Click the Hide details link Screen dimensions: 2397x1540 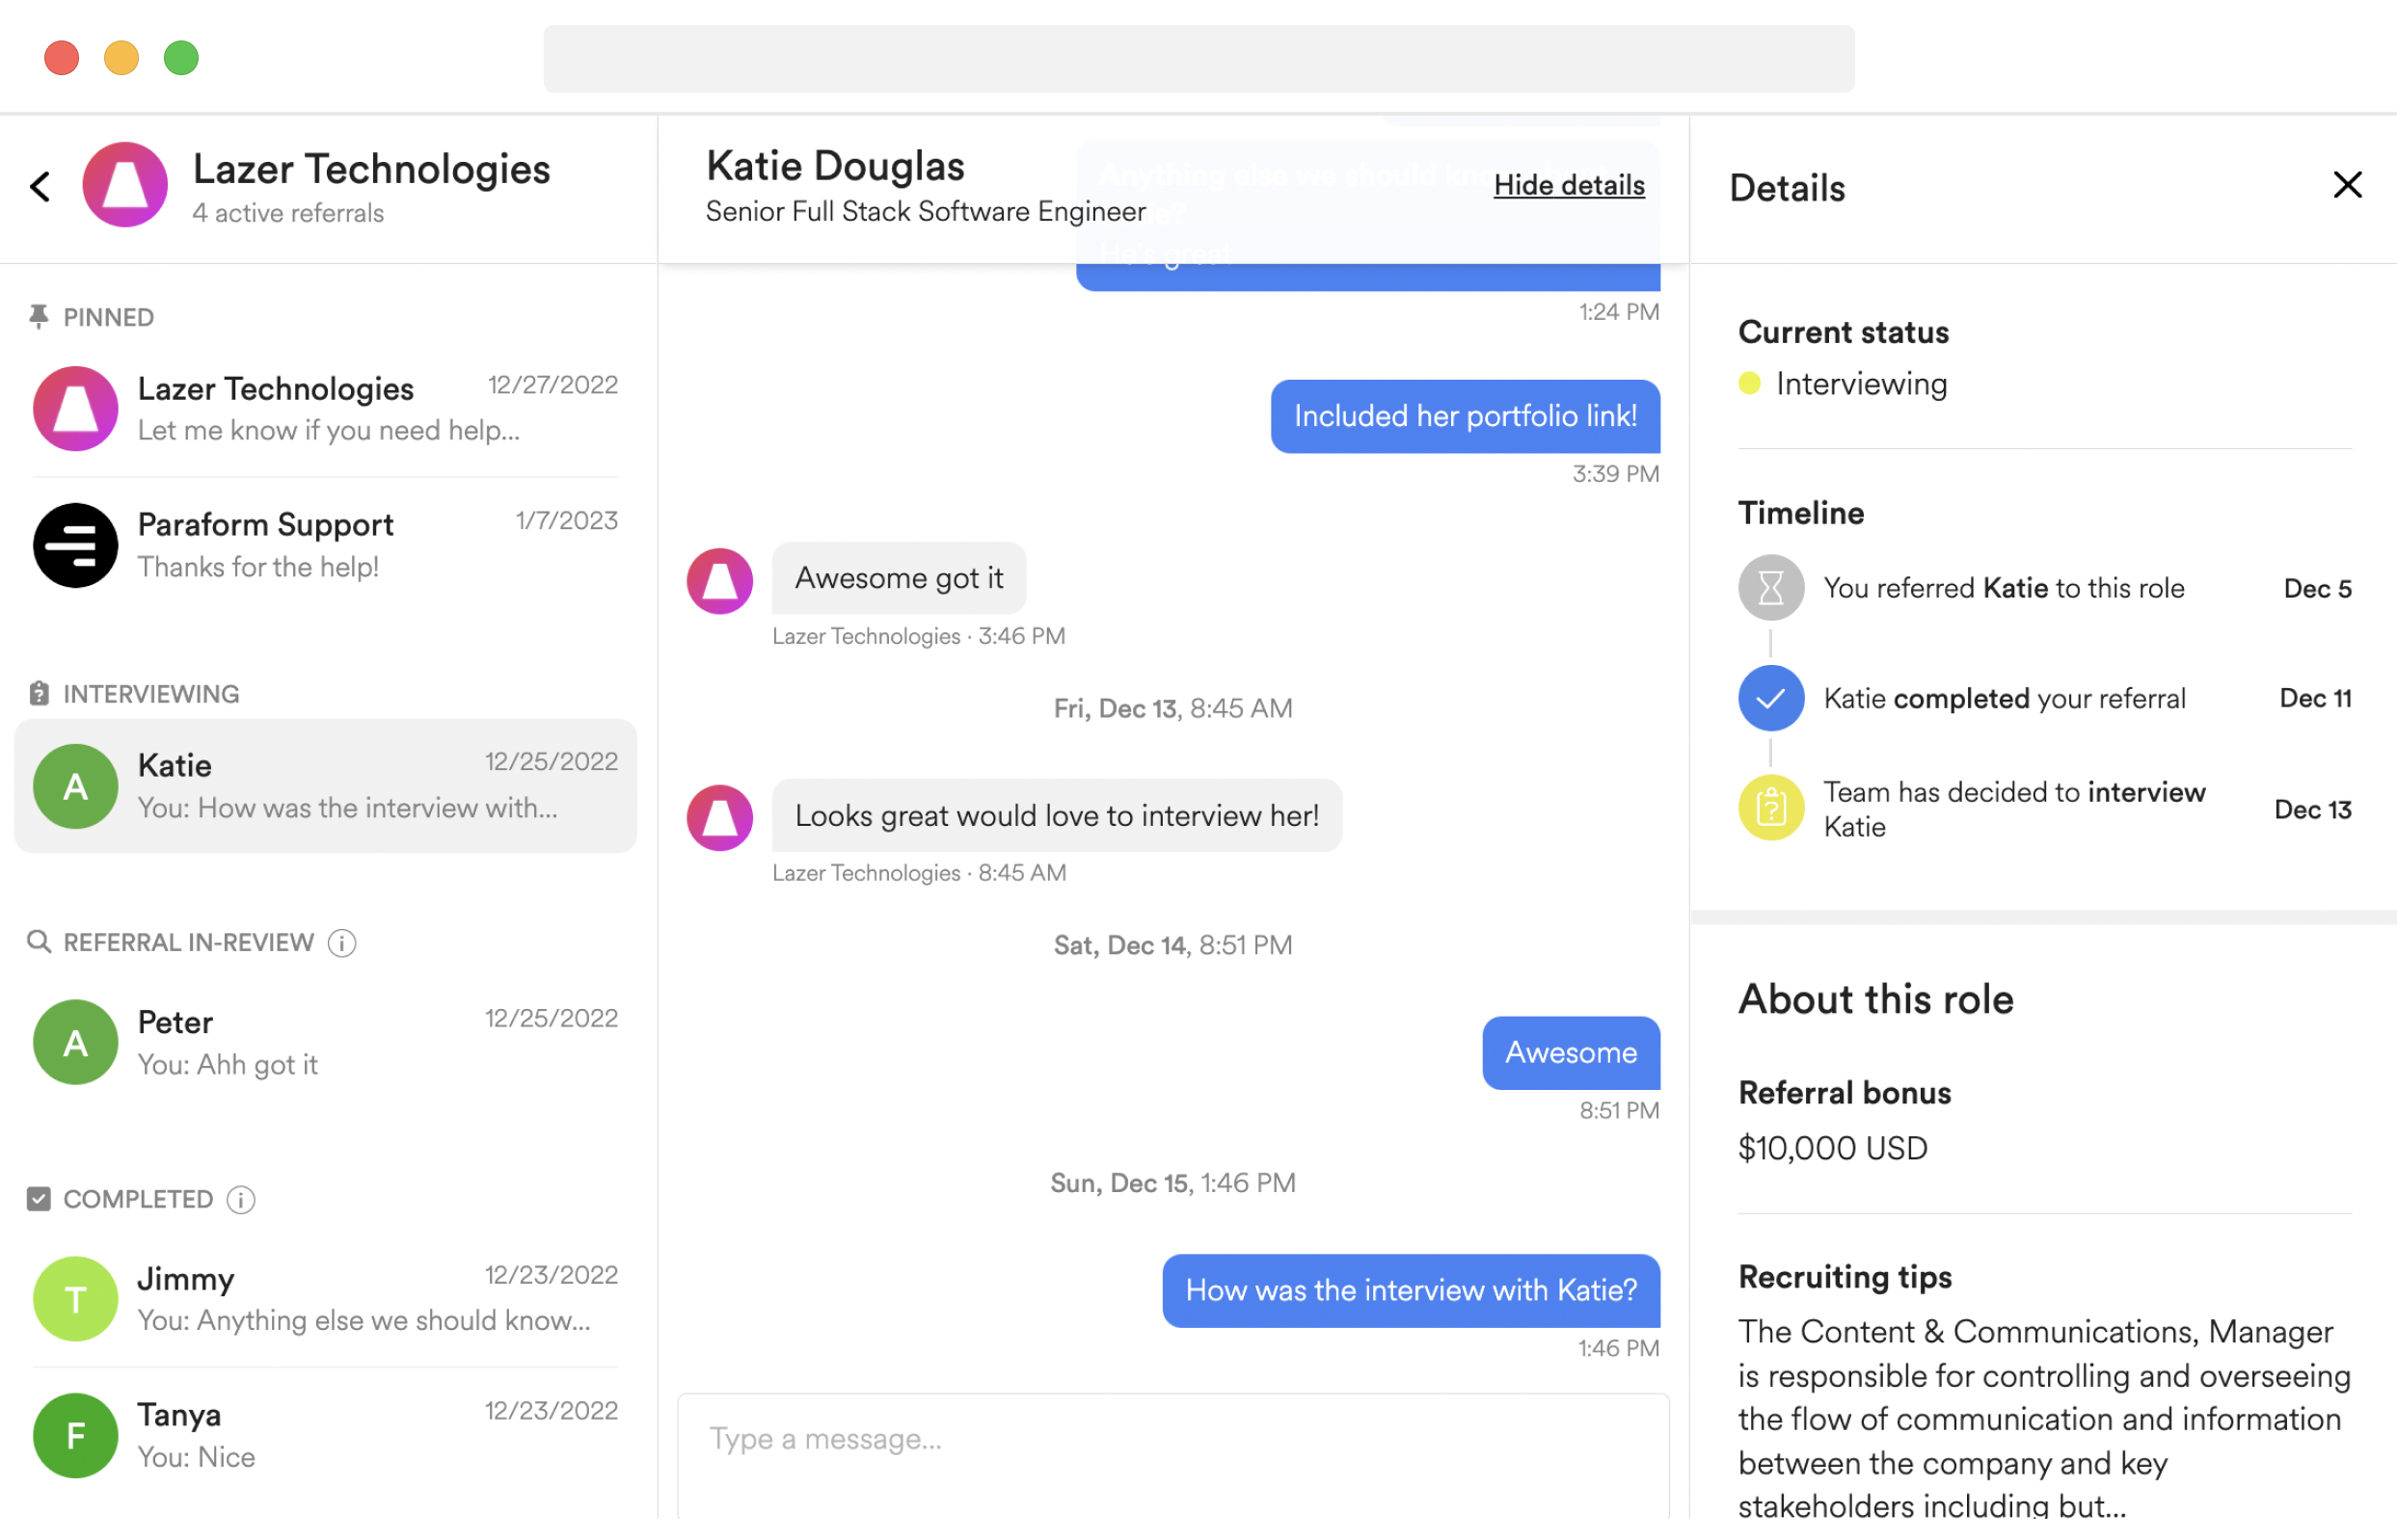1569,185
